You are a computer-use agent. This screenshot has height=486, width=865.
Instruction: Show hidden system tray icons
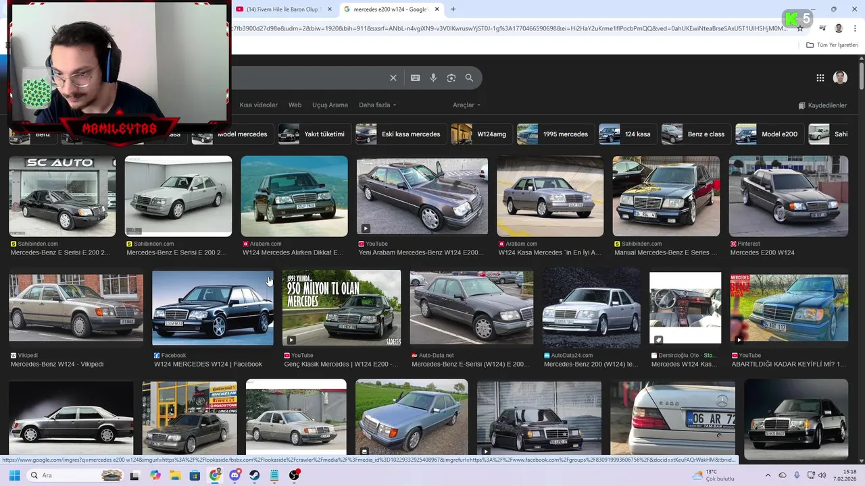pyautogui.click(x=768, y=475)
